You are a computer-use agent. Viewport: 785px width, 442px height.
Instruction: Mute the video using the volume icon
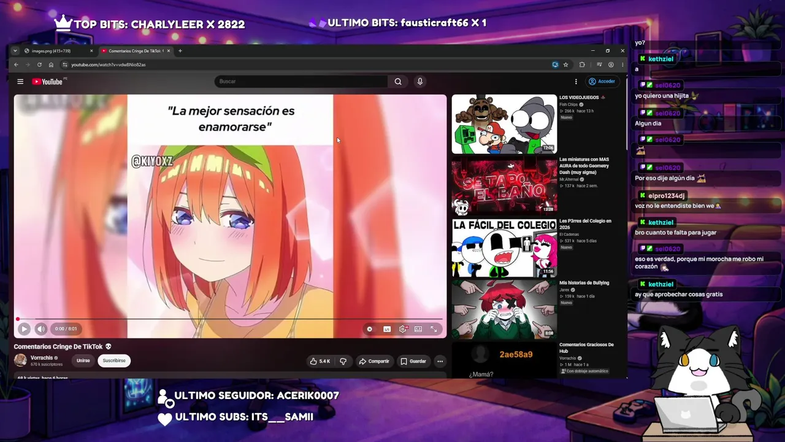click(x=40, y=329)
